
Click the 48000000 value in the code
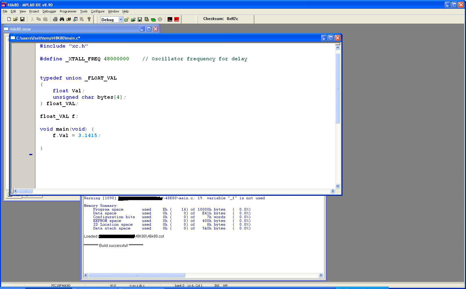coord(116,59)
